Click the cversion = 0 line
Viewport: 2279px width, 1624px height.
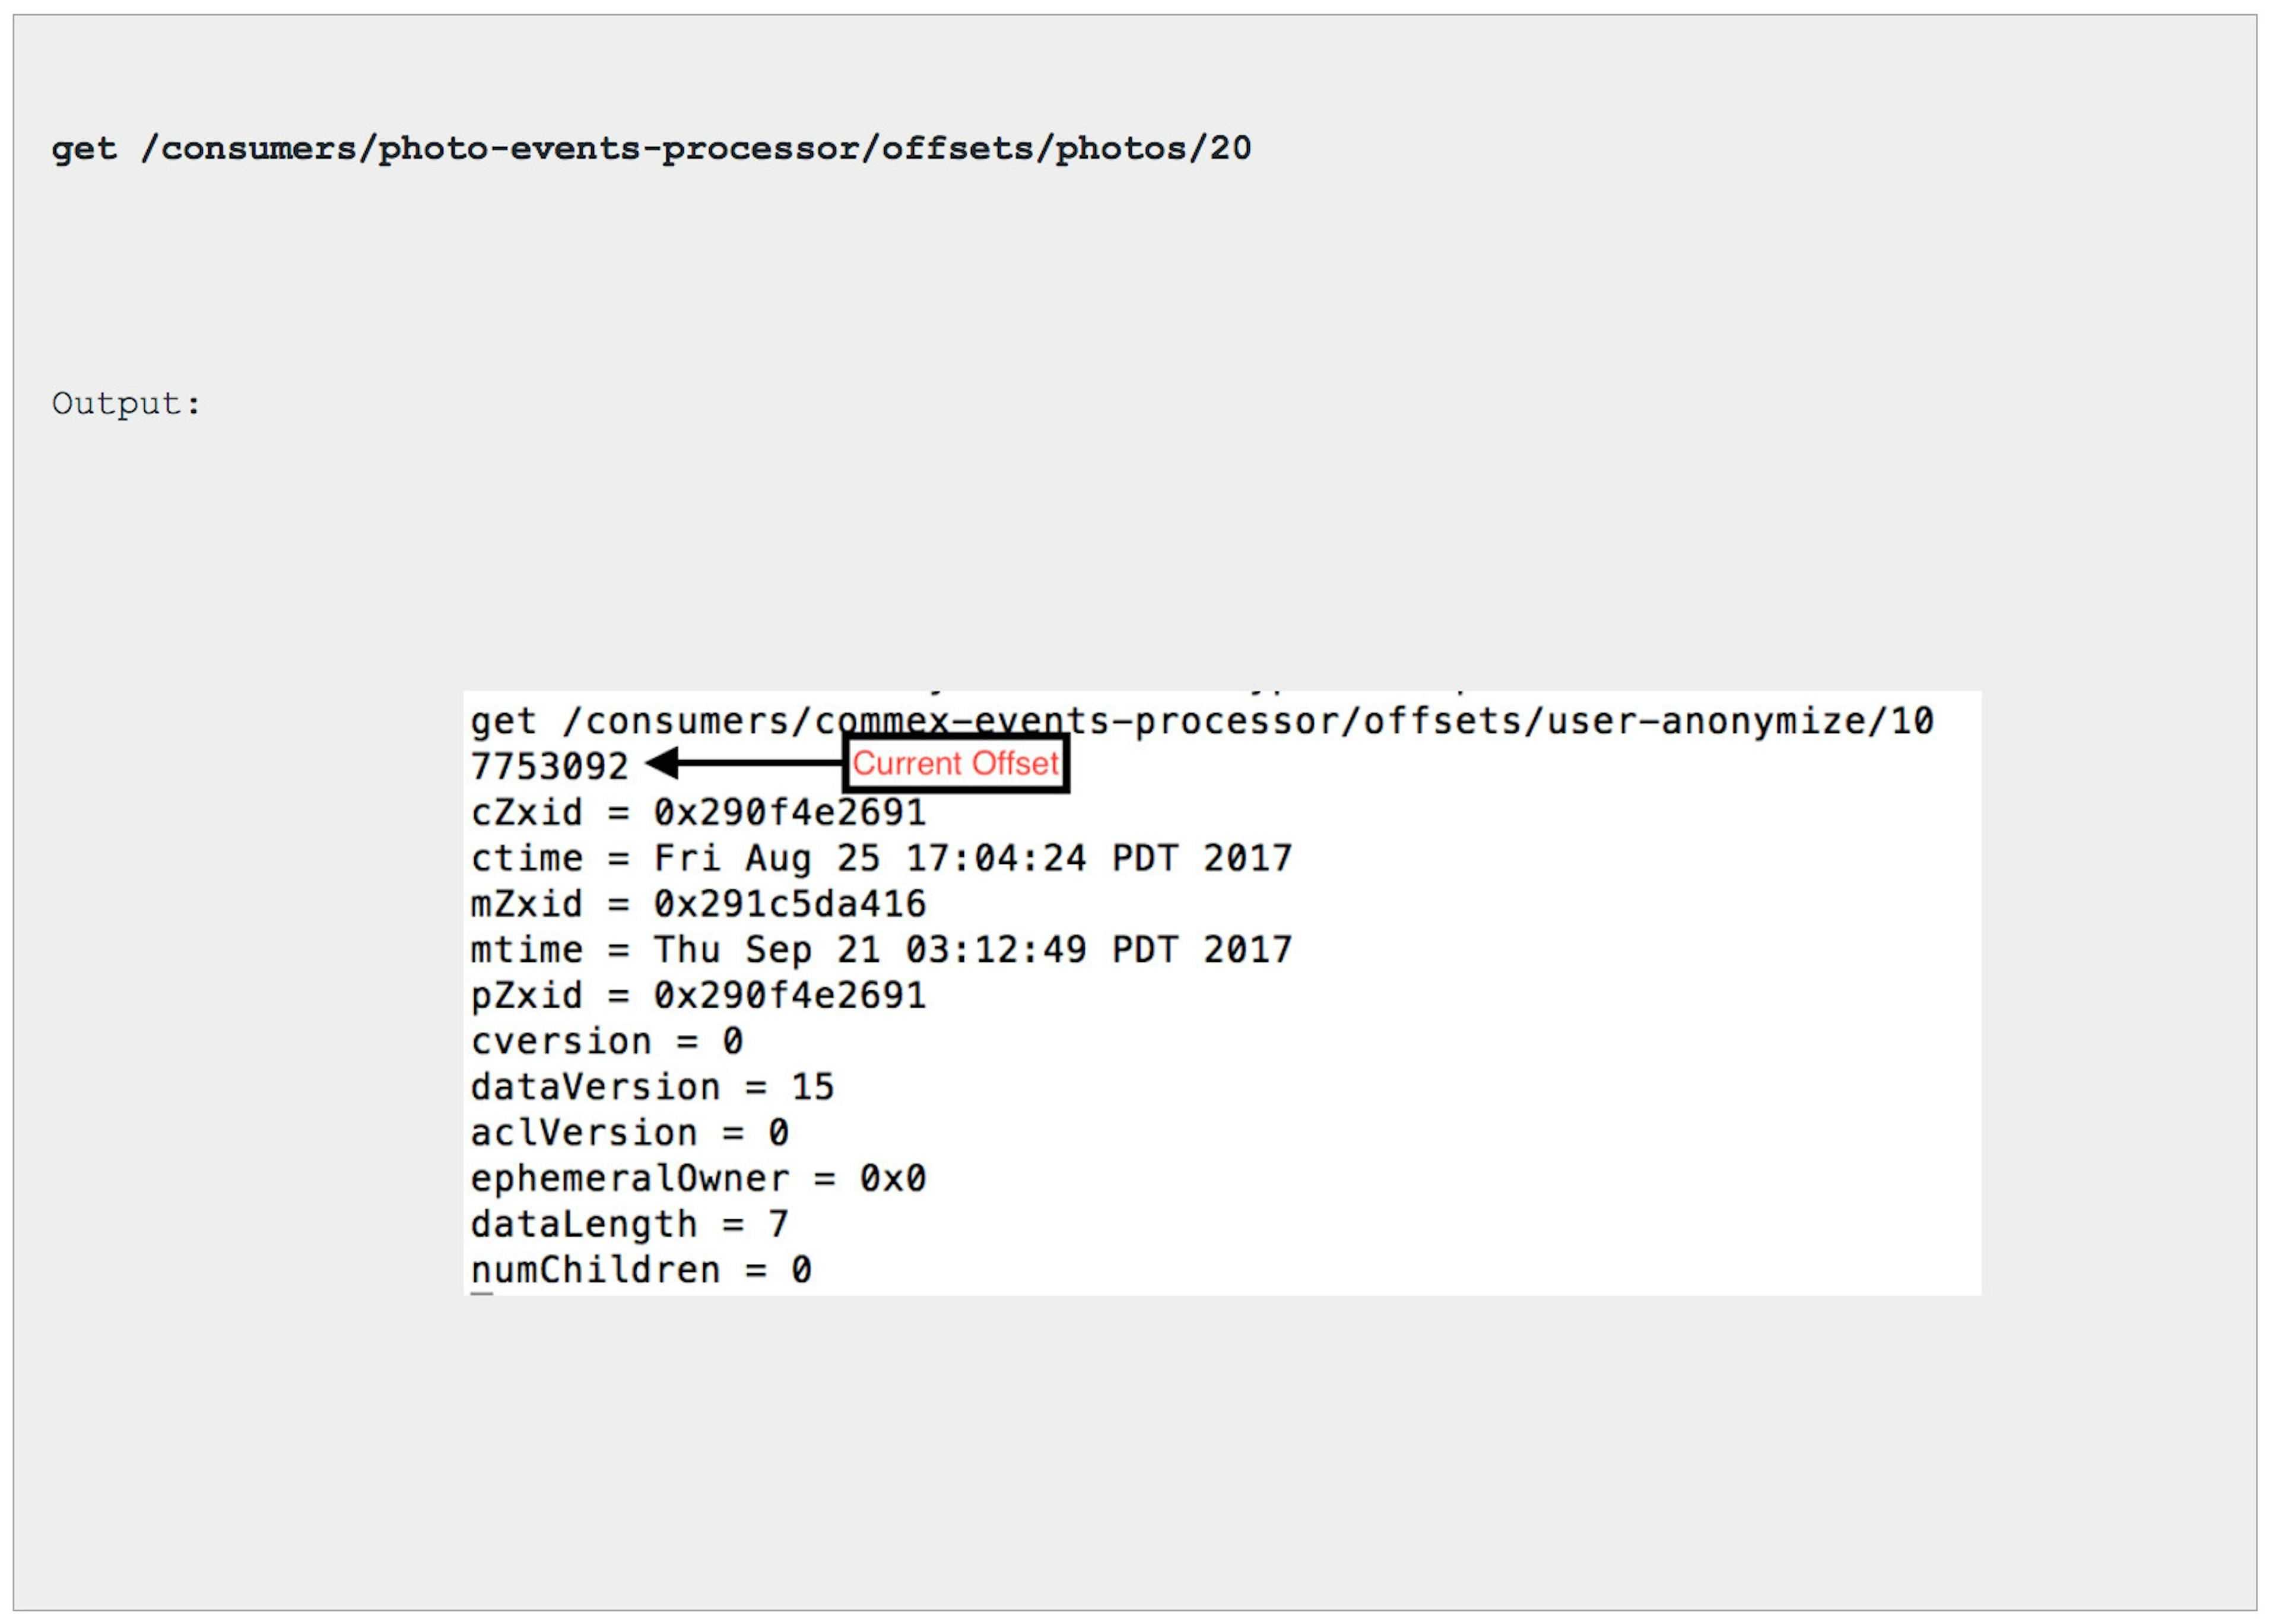[x=607, y=1042]
